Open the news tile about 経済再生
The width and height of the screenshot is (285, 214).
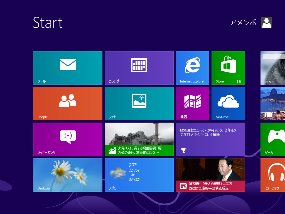point(210,175)
